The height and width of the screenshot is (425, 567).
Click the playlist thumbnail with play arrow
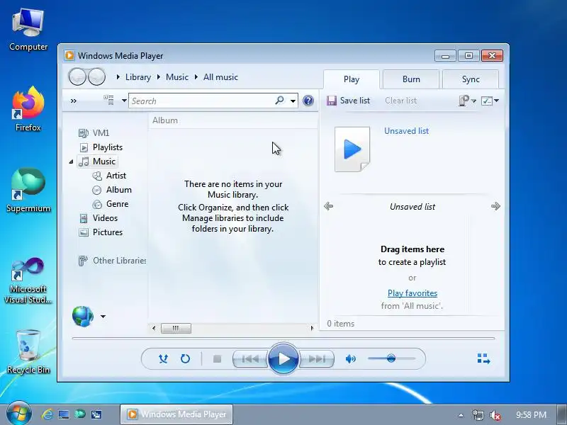352,149
